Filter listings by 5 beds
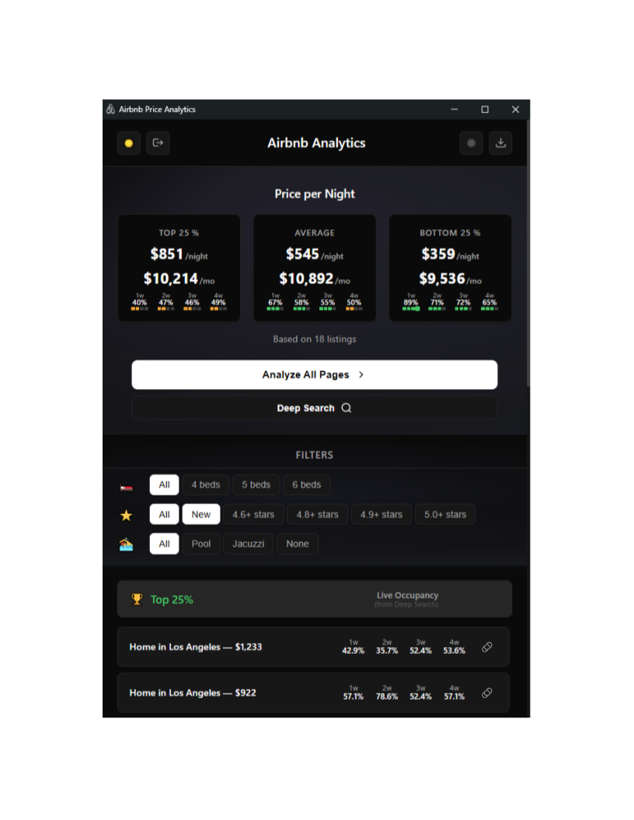Image resolution: width=634 pixels, height=820 pixels. coord(256,485)
